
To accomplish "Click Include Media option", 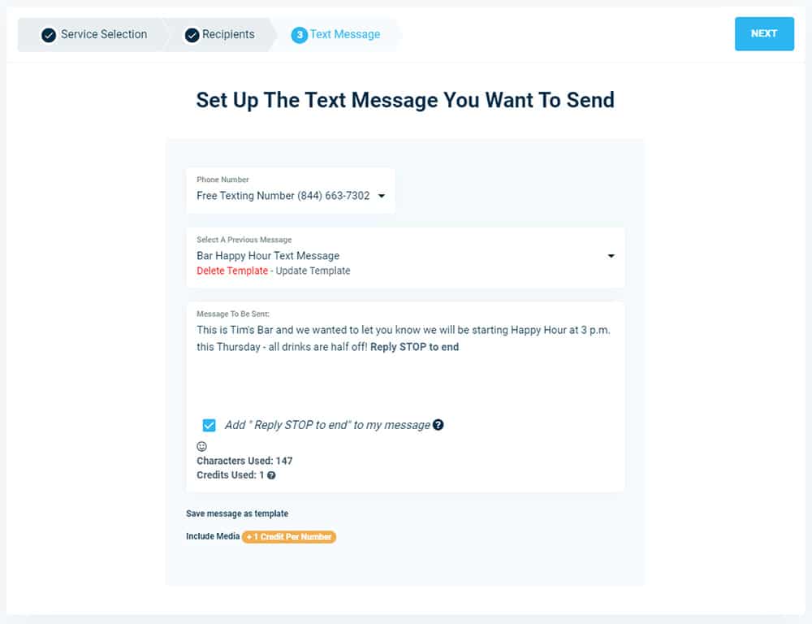I will coord(213,536).
